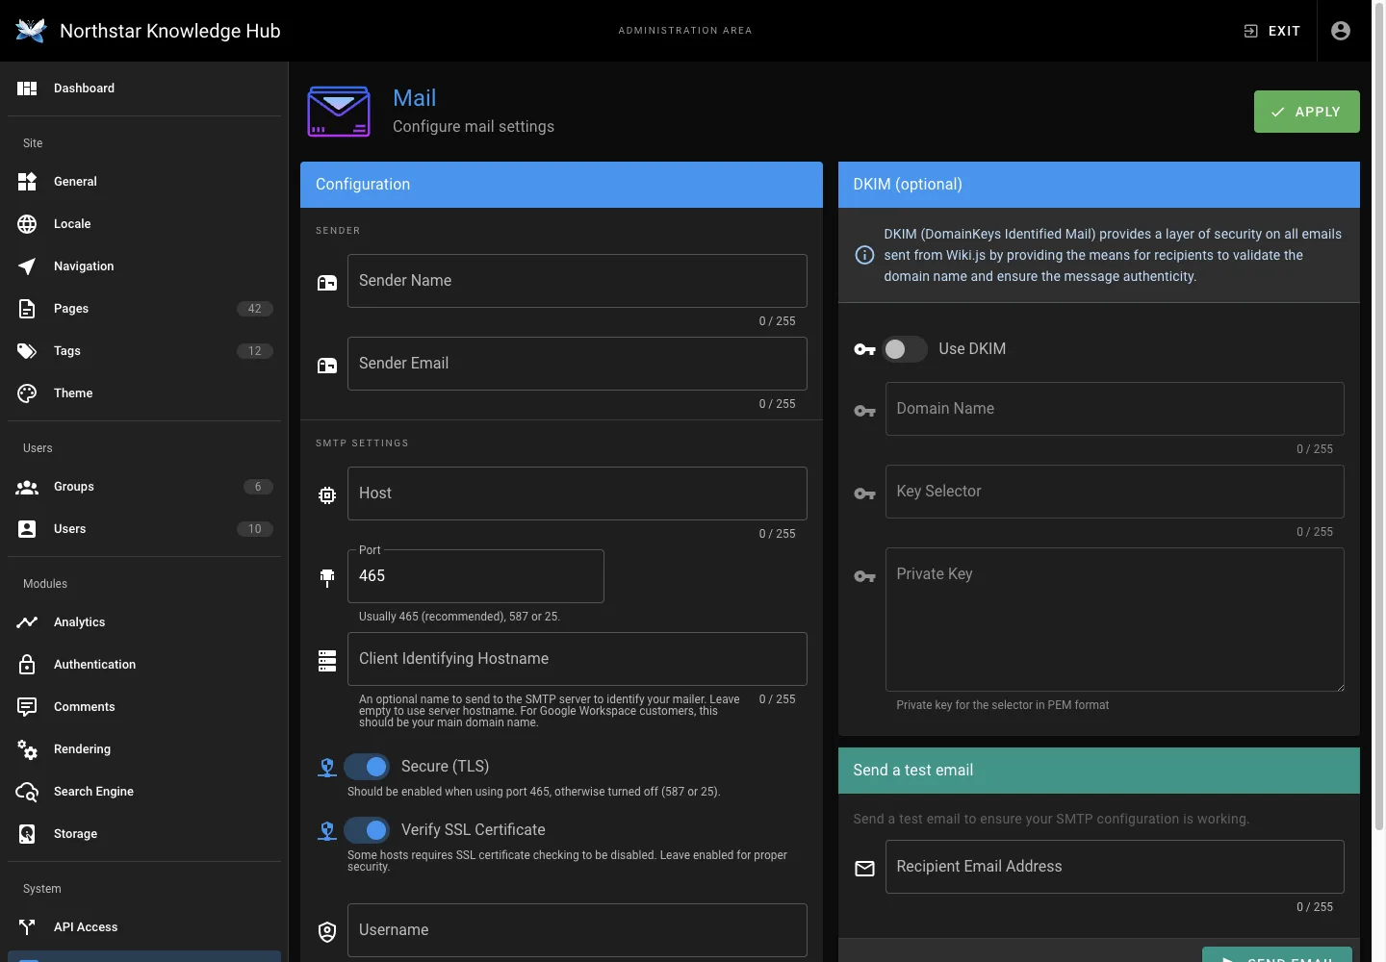Open the Locale settings page
The image size is (1386, 962).
point(144,224)
